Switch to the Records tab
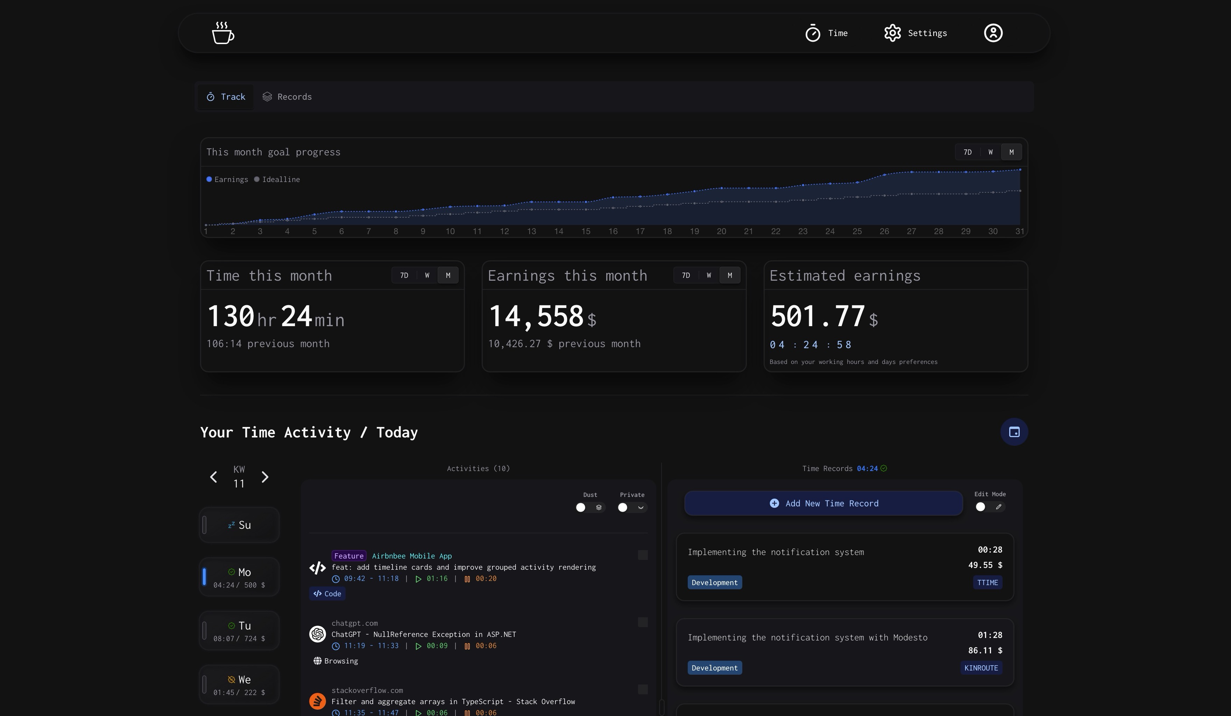The height and width of the screenshot is (716, 1231). point(287,97)
